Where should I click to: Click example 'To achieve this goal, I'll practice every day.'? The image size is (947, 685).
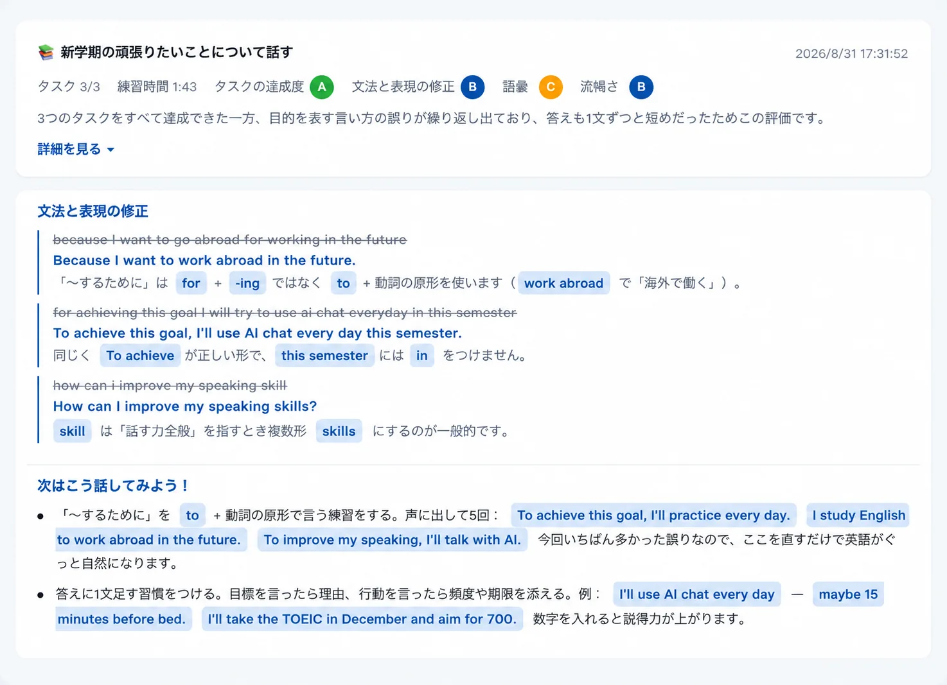point(653,515)
